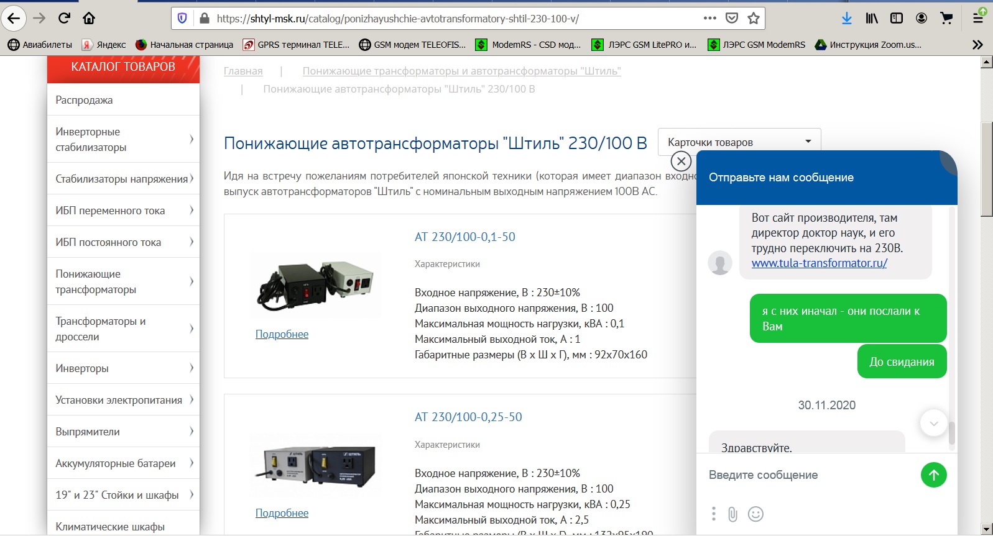Open Инструкция Zoom.us bookmark
The image size is (993, 536).
point(868,45)
